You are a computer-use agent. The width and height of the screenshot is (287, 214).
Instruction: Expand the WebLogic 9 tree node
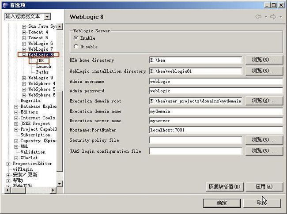coord(24,78)
